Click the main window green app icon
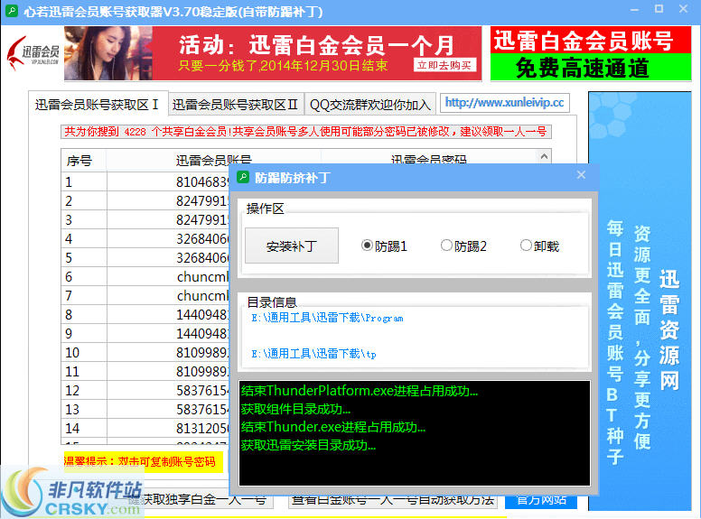The width and height of the screenshot is (701, 519). (11, 11)
